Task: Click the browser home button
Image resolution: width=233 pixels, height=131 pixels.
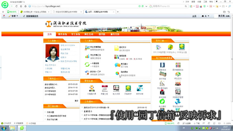Action: pyautogui.click(x=21, y=6)
